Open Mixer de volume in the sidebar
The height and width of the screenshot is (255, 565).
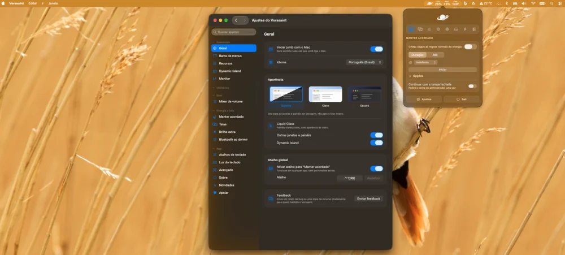(234, 102)
